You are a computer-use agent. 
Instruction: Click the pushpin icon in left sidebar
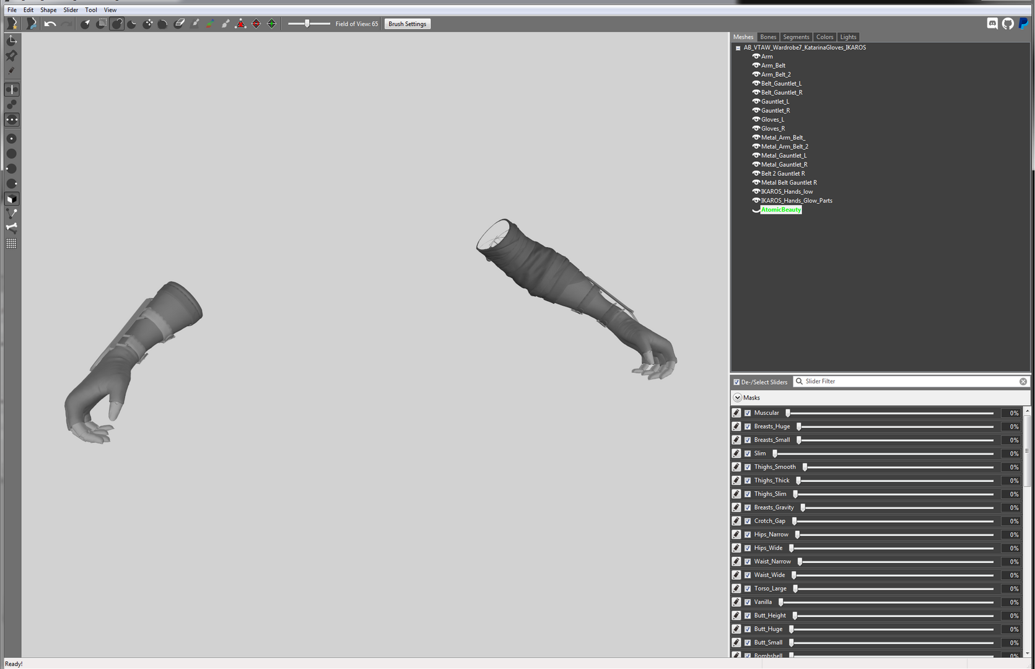click(11, 56)
